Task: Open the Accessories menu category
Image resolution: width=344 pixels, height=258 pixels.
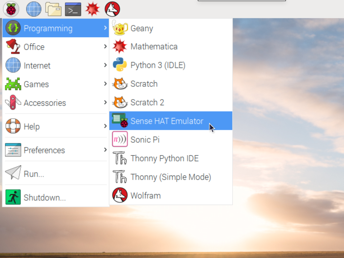Action: pyautogui.click(x=56, y=102)
